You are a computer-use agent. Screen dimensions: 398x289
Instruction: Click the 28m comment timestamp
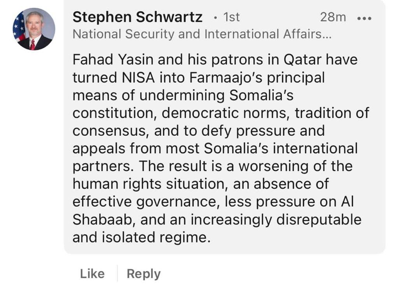[x=333, y=17]
